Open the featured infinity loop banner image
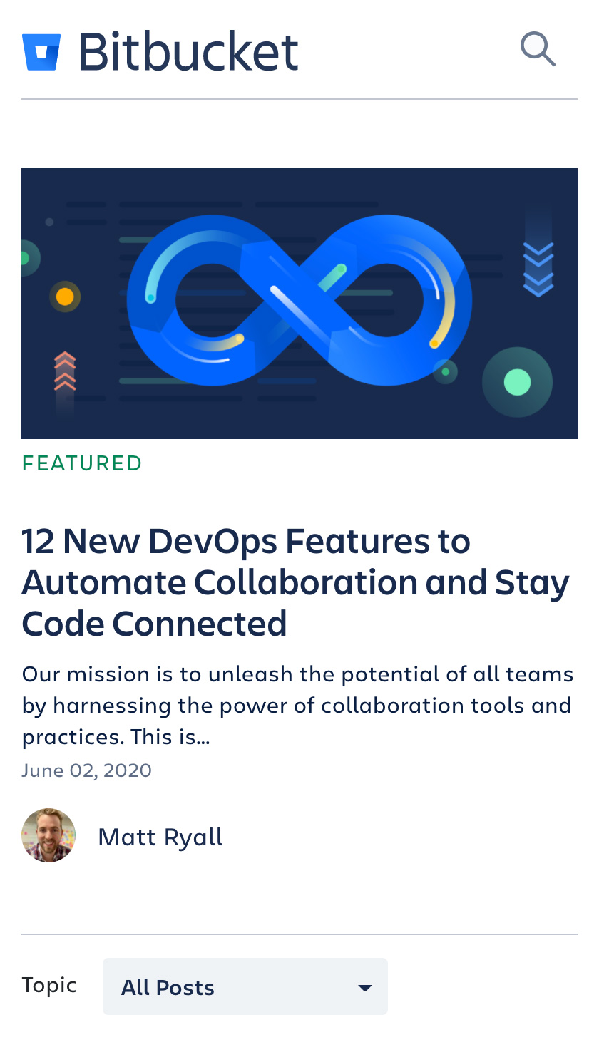This screenshot has width=599, height=1057. (x=299, y=304)
